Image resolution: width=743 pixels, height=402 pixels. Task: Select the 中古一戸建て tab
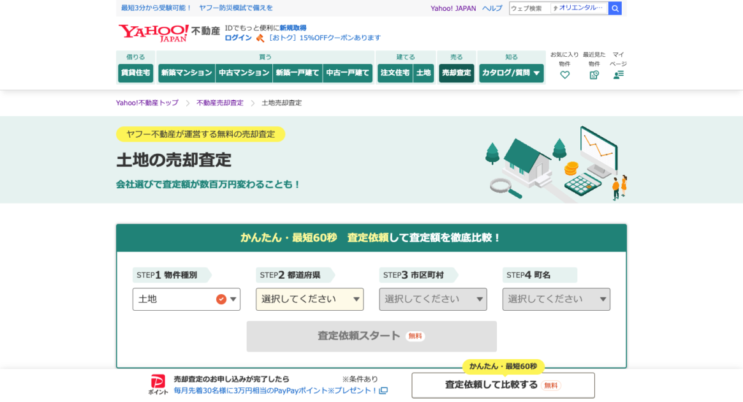click(x=348, y=73)
